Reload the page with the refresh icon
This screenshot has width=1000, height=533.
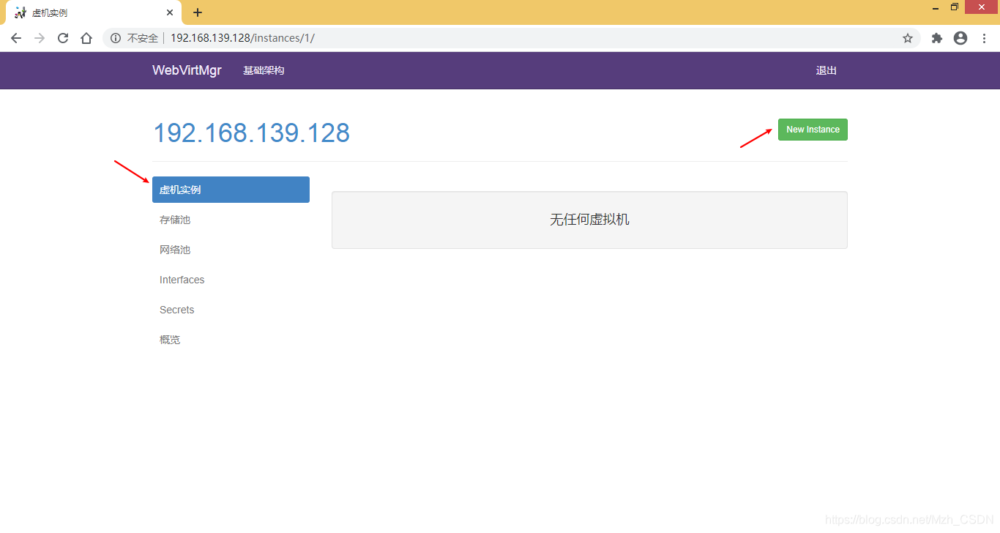[x=63, y=38]
